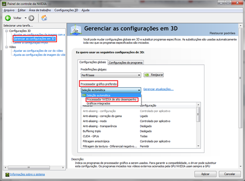Select Anti-aliasing - transparência row
This screenshot has height=181, width=245.
coord(139,126)
